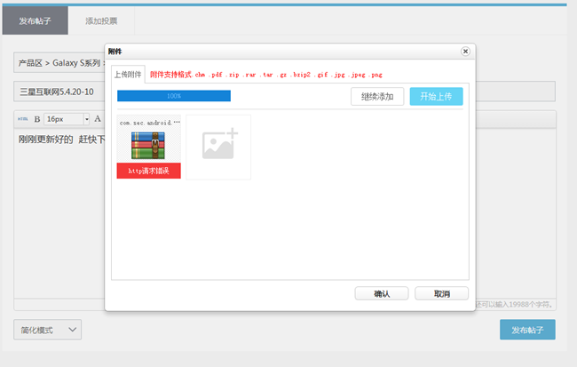Click the 产品区 breadcrumb category selector
This screenshot has height=367, width=577.
pos(59,64)
